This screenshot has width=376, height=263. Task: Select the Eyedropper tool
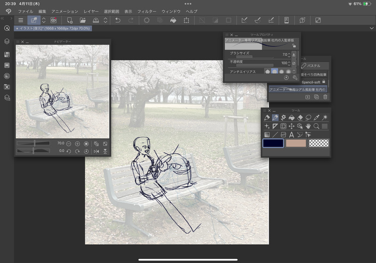(x=316, y=117)
